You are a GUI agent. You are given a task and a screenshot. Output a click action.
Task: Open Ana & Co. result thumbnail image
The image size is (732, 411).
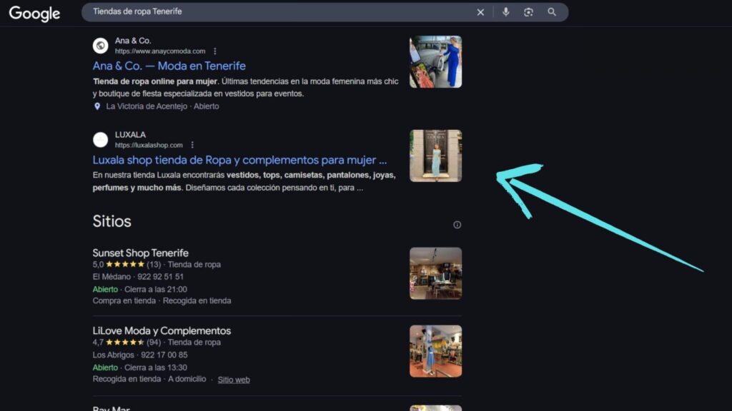[x=435, y=61]
